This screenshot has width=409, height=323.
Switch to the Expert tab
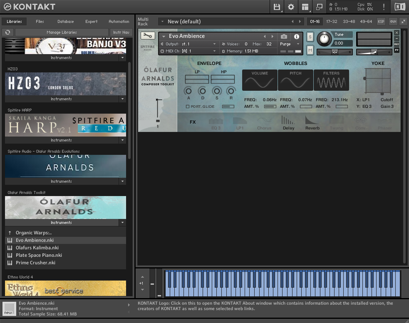[91, 21]
